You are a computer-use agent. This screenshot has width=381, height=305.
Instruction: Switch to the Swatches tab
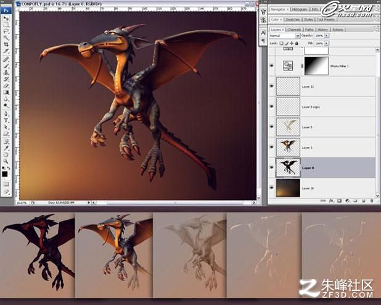coord(292,20)
